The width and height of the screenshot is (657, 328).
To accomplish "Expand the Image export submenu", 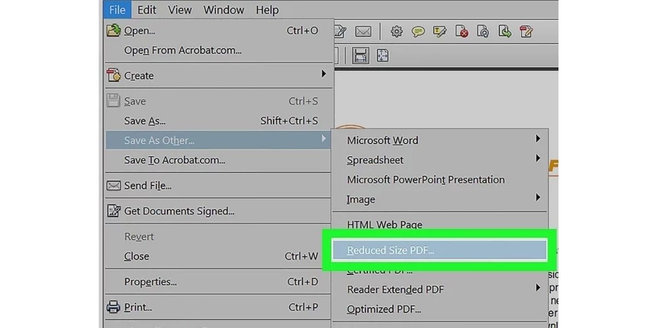I will pyautogui.click(x=360, y=200).
